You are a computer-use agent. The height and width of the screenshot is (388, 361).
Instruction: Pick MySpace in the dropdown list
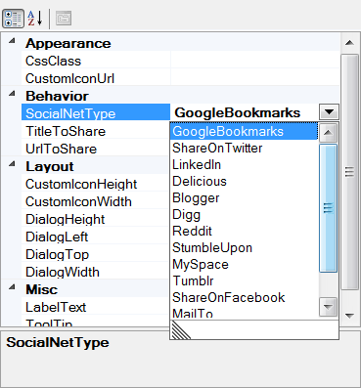click(244, 264)
